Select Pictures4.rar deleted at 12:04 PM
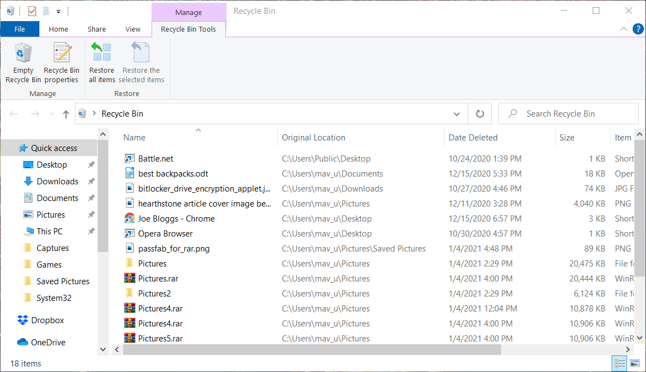This screenshot has width=646, height=372. tap(160, 309)
